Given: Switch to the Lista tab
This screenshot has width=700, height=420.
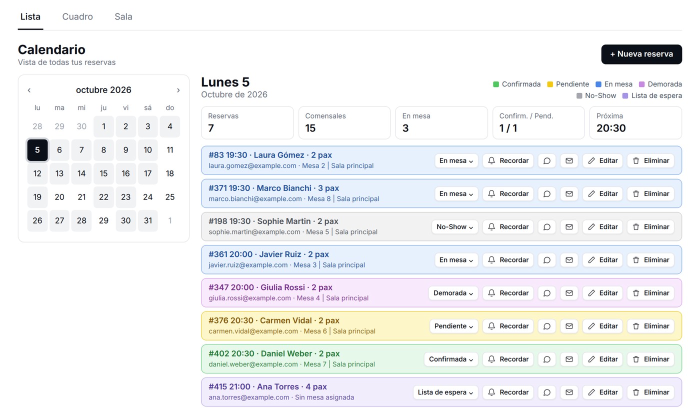Looking at the screenshot, I should 30,16.
